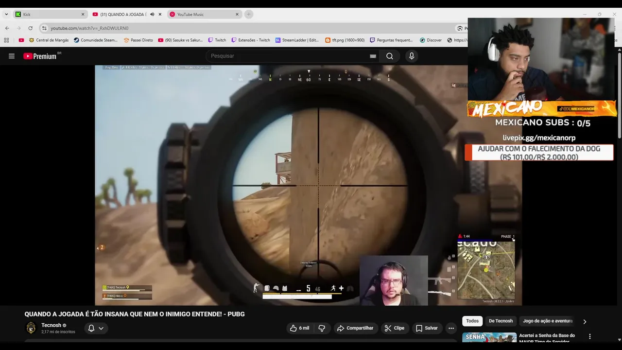Viewport: 622px width, 350px height.
Task: Go to YouTube Premium home logo
Action: [x=40, y=56]
